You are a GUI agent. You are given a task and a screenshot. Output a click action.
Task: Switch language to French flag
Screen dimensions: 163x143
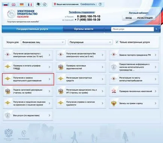coord(30,4)
